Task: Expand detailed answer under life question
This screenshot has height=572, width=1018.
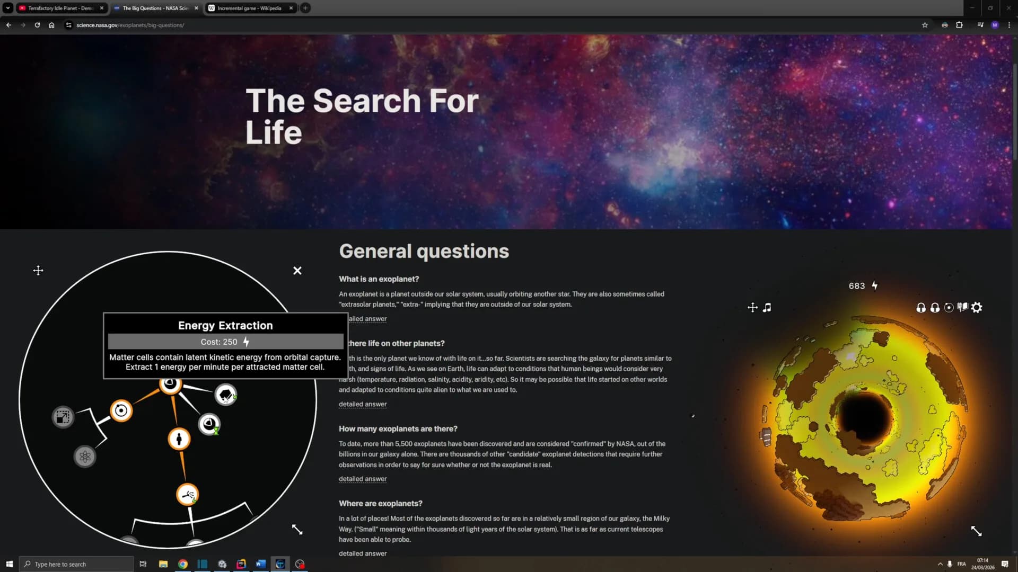Action: click(x=363, y=404)
